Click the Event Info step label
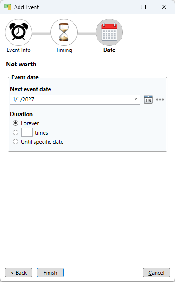Screen dimensions: 175x282 pyautogui.click(x=19, y=50)
